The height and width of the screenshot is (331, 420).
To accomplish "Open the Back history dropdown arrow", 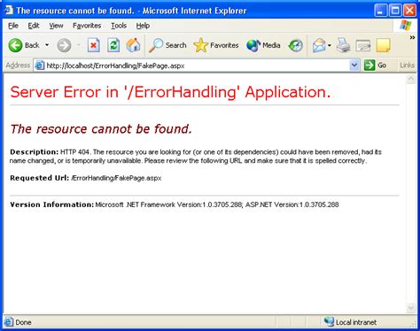I will click(x=47, y=45).
